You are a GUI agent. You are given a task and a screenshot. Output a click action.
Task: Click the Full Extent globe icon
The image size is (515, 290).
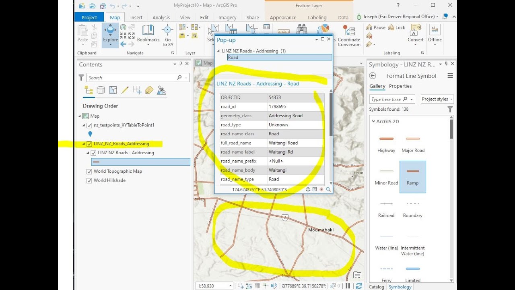[x=124, y=27]
